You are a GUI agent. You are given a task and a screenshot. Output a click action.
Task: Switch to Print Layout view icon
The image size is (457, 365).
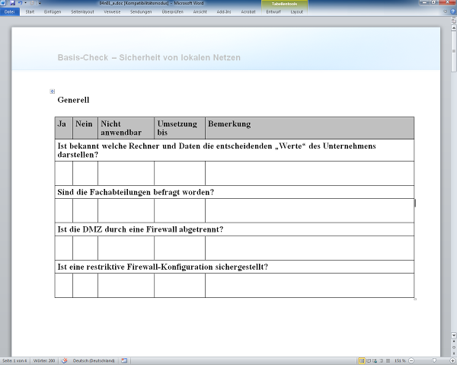click(x=361, y=360)
